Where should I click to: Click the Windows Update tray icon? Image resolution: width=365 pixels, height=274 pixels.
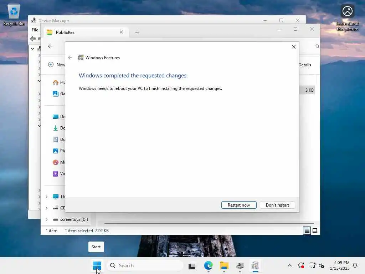(x=301, y=265)
